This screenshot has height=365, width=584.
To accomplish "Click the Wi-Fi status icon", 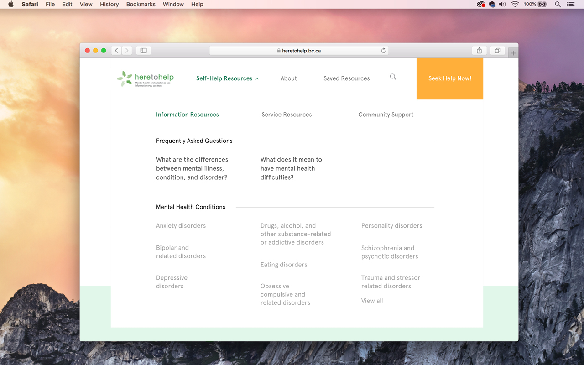I will (515, 4).
